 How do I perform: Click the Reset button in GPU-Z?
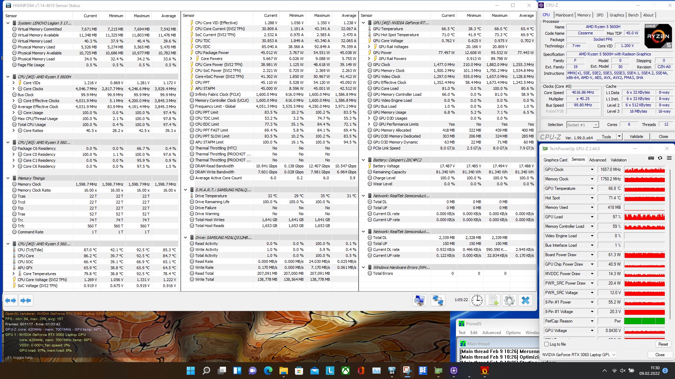pyautogui.click(x=663, y=344)
